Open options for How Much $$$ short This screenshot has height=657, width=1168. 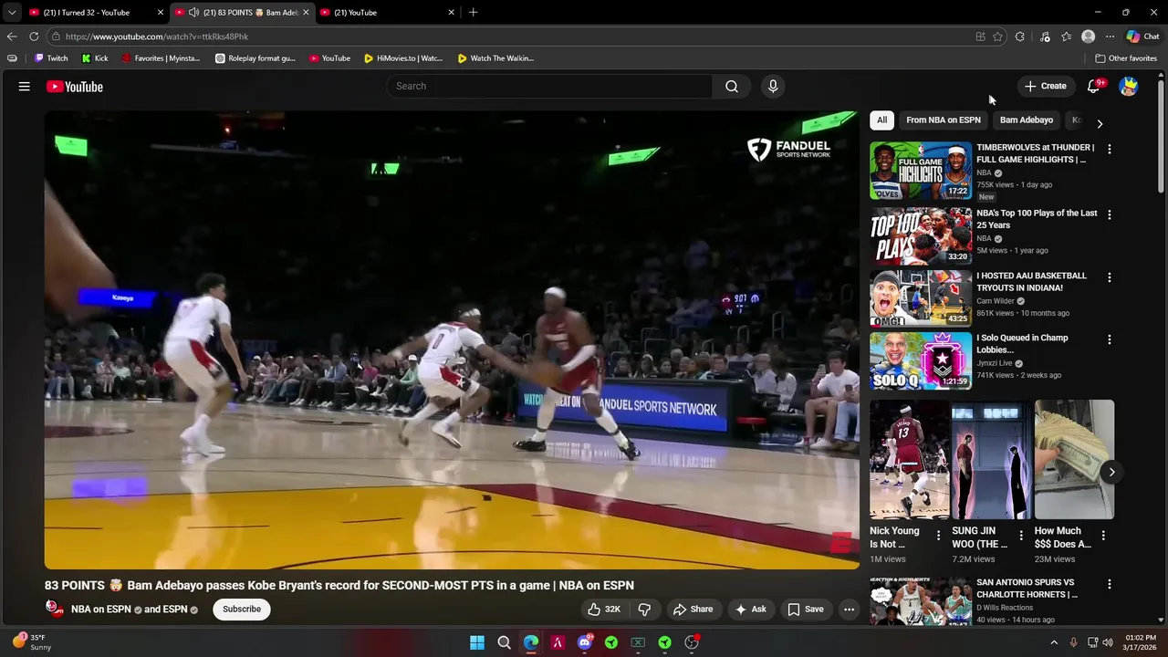[x=1103, y=536]
